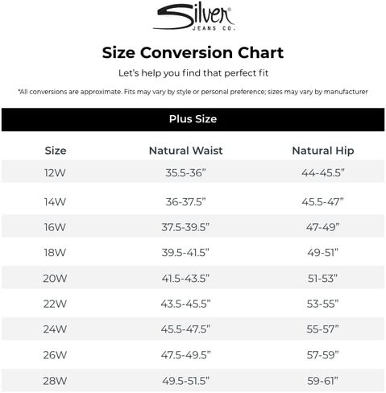Select the 12W size row
Viewport: 386px width, 393px height.
pyautogui.click(x=193, y=172)
